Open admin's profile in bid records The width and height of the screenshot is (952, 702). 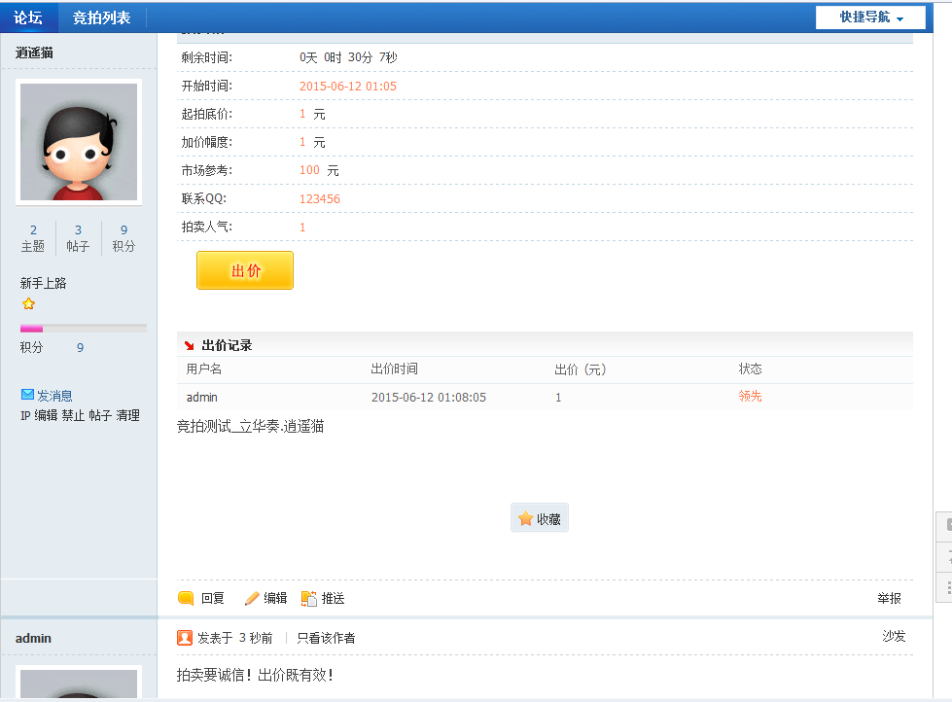202,397
